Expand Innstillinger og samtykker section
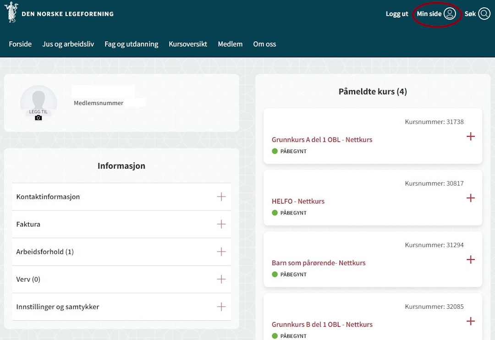495x340 pixels. 221,307
